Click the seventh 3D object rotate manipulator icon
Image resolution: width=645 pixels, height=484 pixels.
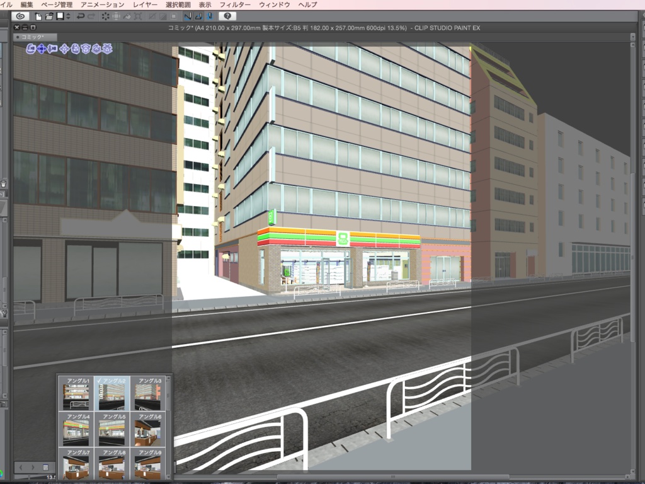96,49
